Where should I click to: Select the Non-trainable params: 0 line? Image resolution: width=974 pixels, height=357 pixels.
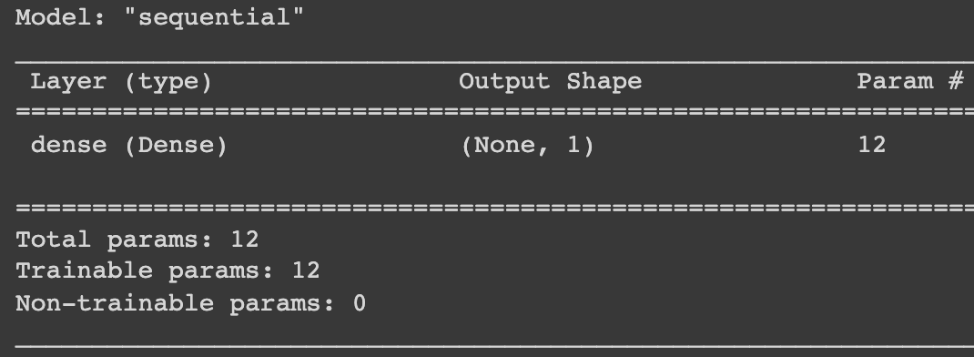tap(190, 303)
